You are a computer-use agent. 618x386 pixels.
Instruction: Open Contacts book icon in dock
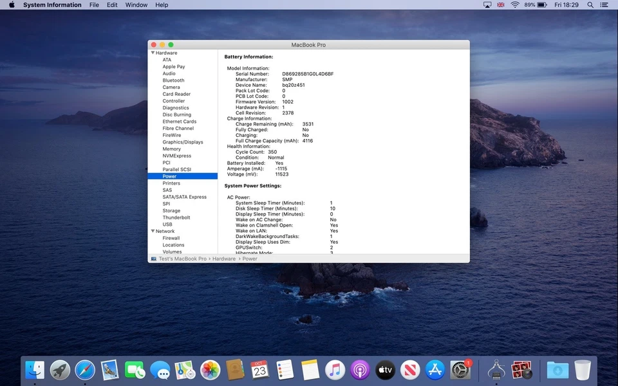pos(235,371)
